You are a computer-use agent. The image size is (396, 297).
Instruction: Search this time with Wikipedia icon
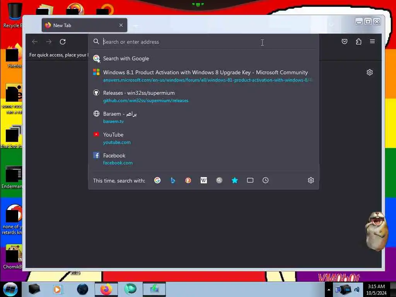click(204, 180)
